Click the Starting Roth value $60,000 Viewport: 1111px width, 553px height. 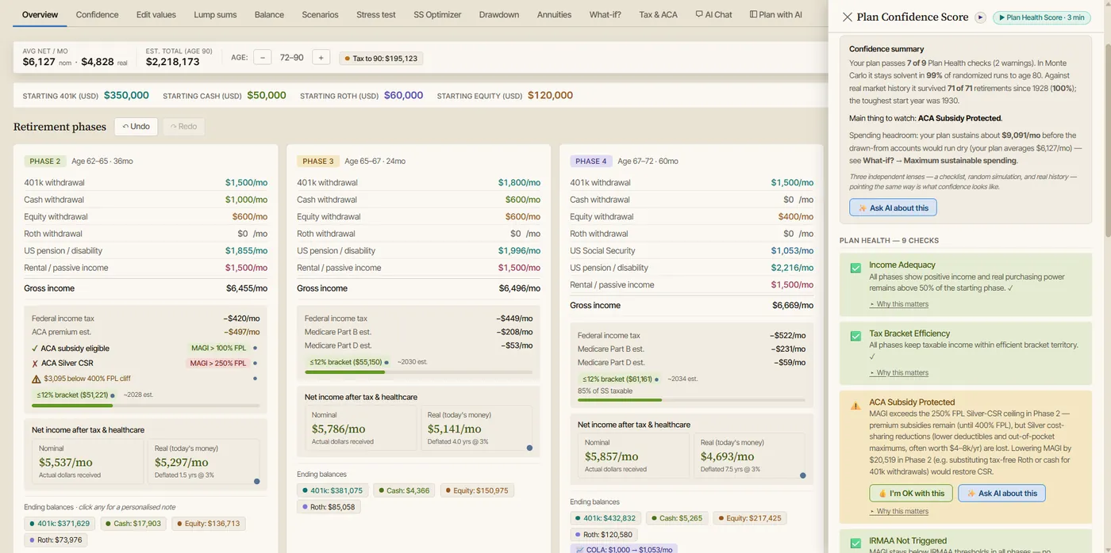coord(403,95)
